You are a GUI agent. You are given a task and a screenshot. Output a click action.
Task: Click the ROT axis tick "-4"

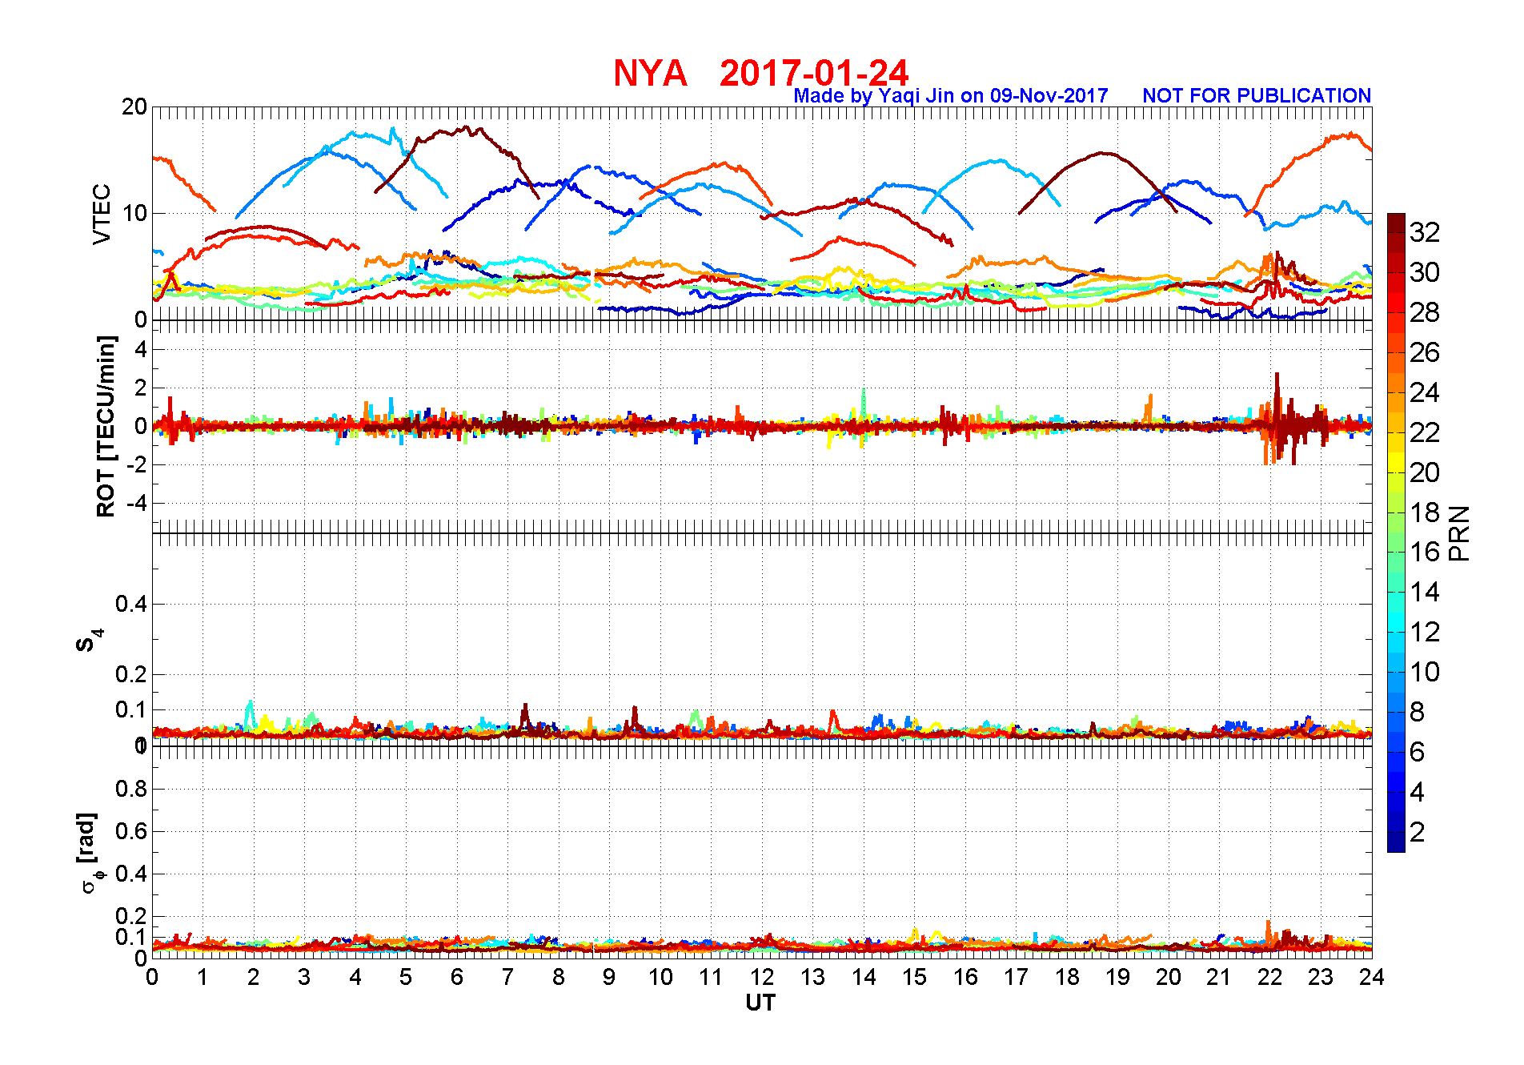137,504
